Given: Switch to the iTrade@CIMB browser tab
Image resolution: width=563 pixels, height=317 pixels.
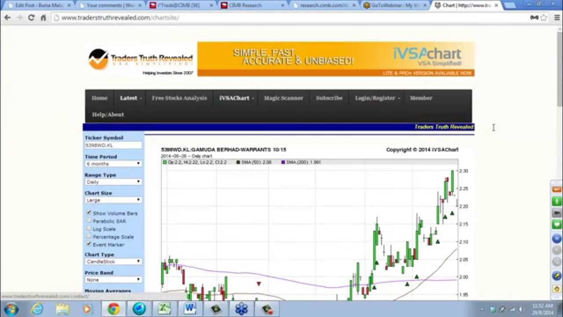Looking at the screenshot, I should (x=181, y=6).
